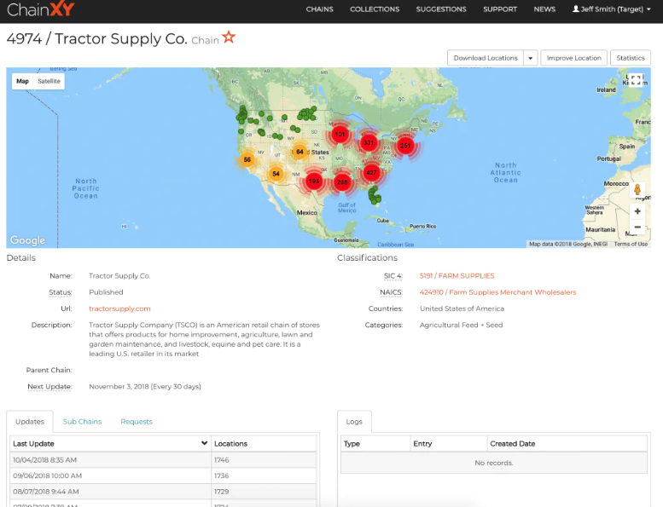Click the favorite star beside the chain title
Screen dimensions: 663x507
pos(229,37)
